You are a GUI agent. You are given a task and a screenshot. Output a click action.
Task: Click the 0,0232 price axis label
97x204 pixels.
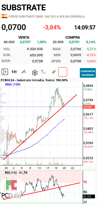(x=88, y=158)
